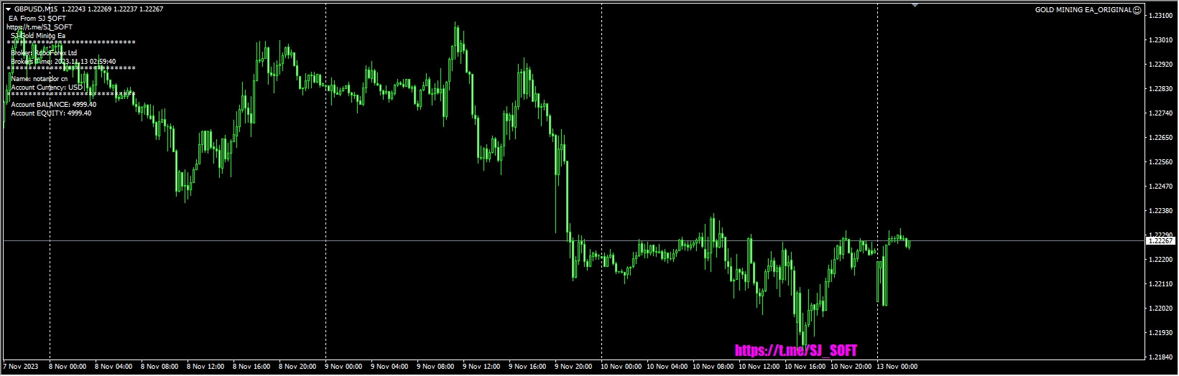Click the GOLD MINING EA_ORIGINAL expert label
This screenshot has height=376, width=1179.
click(1083, 10)
